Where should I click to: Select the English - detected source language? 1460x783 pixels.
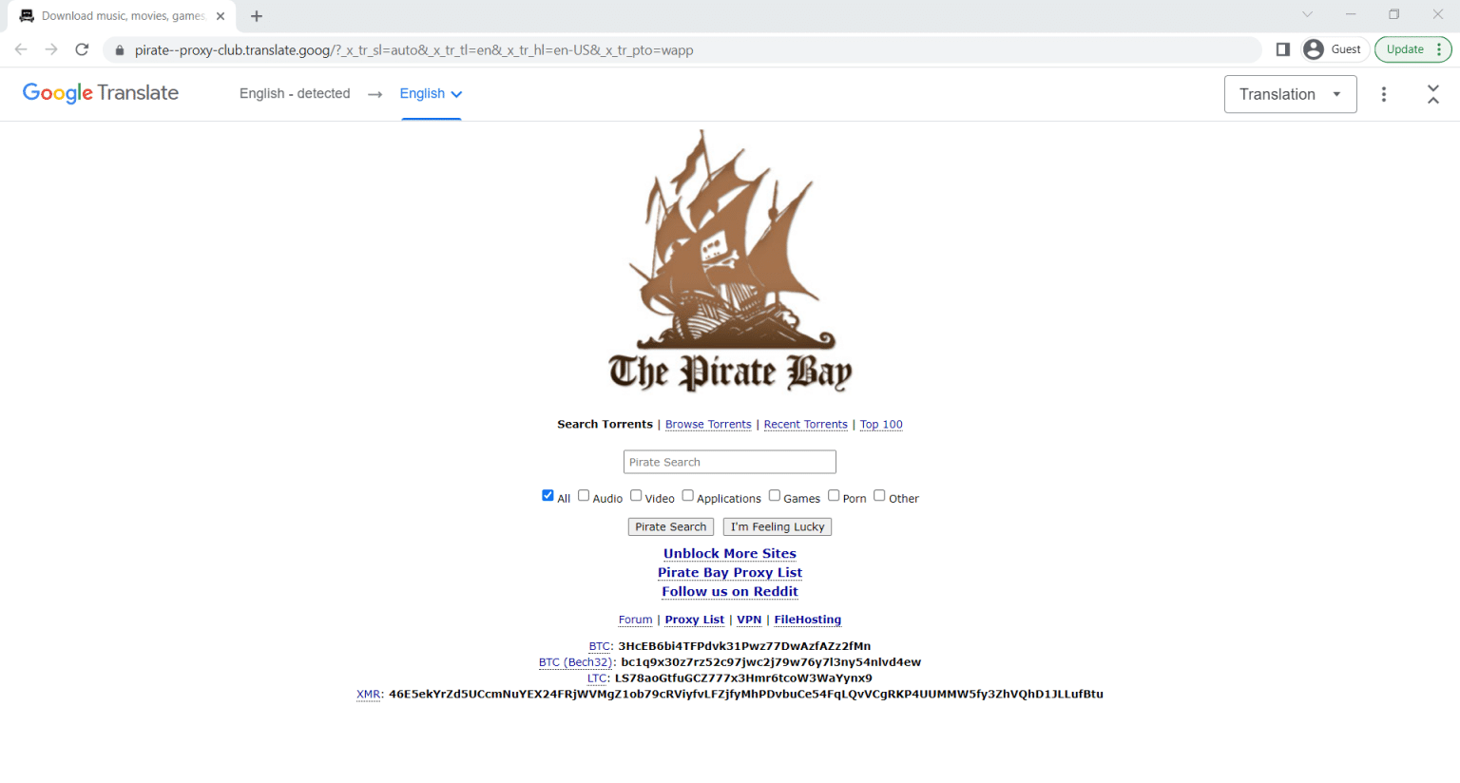295,93
